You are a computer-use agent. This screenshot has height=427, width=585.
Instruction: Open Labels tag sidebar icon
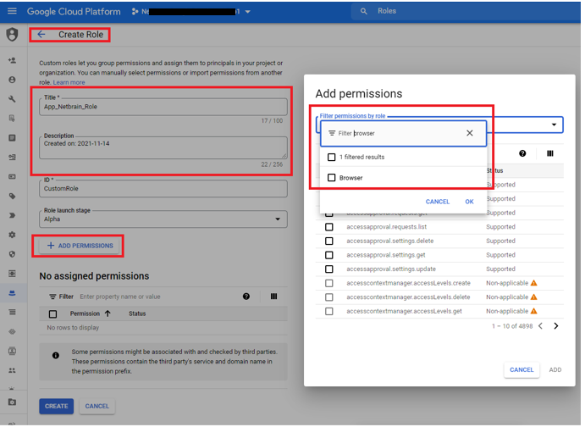tap(12, 196)
